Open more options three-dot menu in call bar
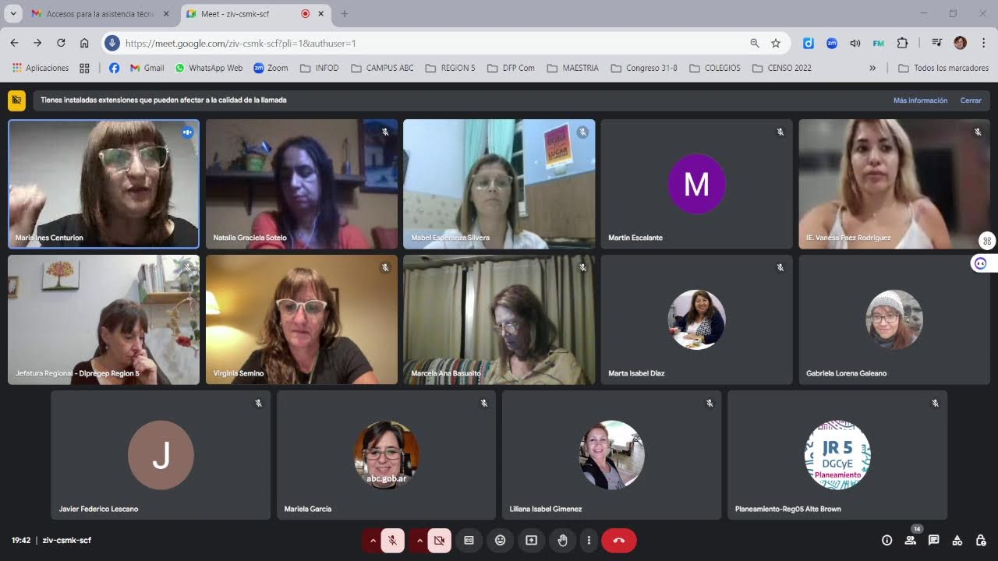Viewport: 998px width, 561px height. (589, 540)
